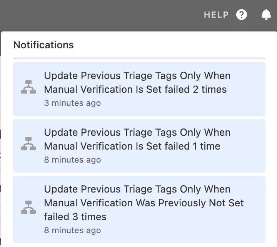This screenshot has height=247, width=277.
Task: Click the 'failed 3 times' text line
Action: click(75, 217)
